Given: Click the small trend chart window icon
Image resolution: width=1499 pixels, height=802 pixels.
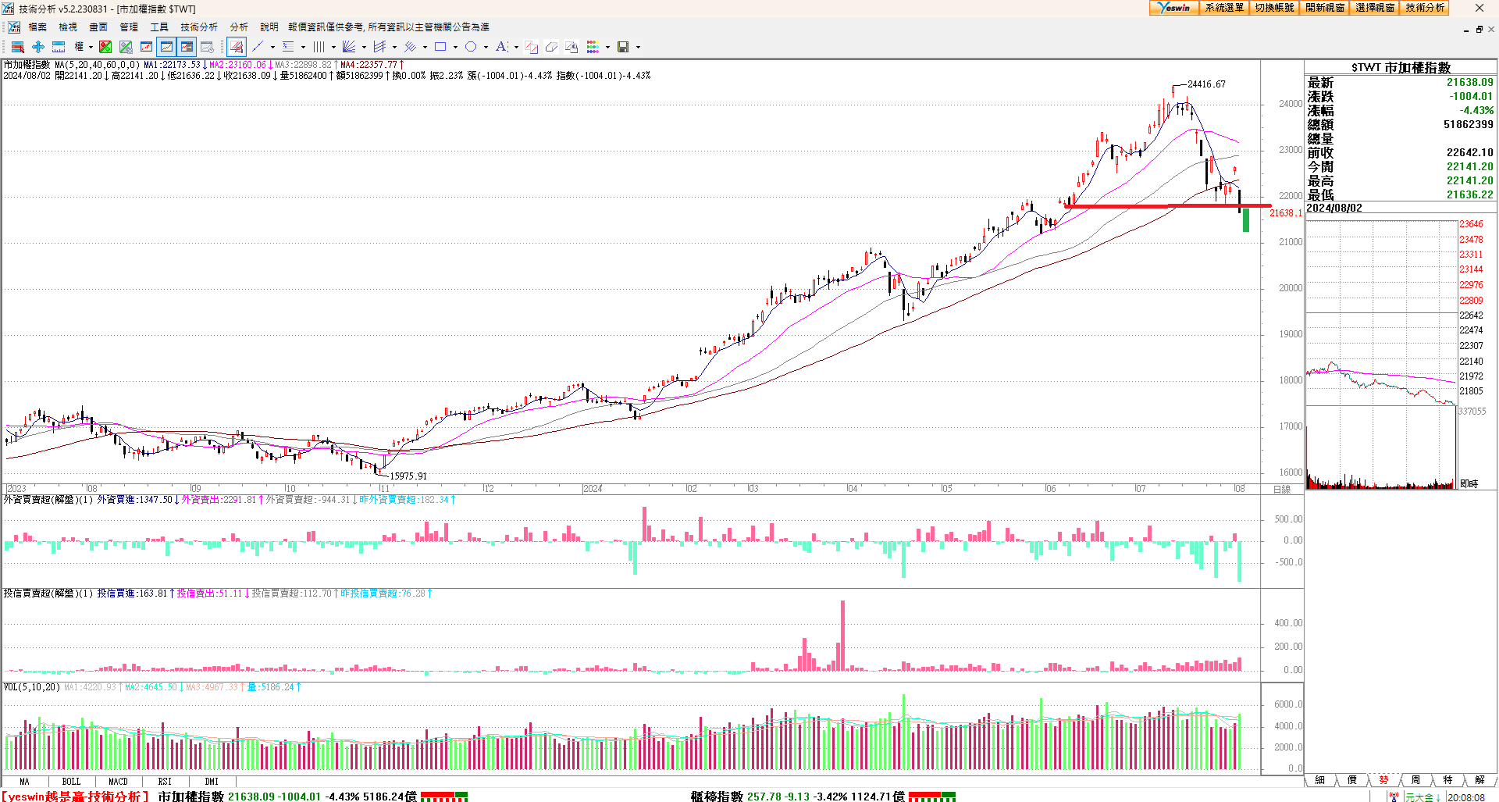Looking at the screenshot, I should (146, 47).
